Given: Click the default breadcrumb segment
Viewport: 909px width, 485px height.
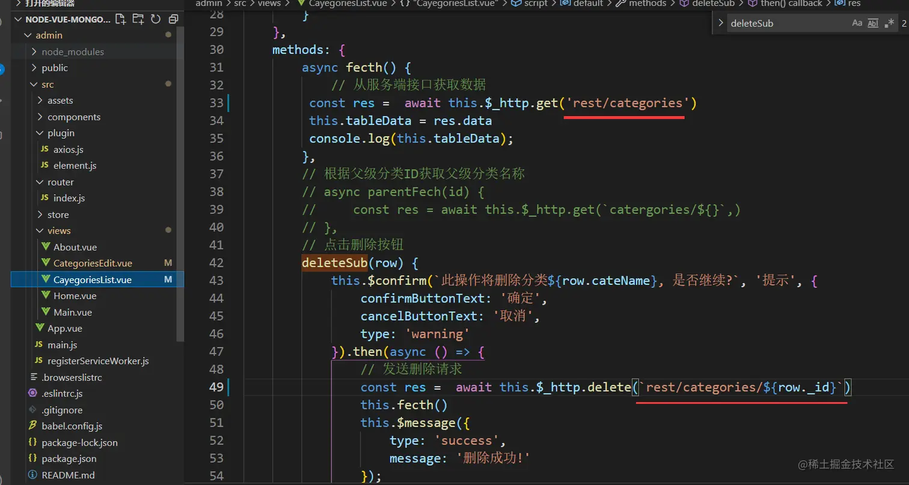Looking at the screenshot, I should click(x=588, y=4).
